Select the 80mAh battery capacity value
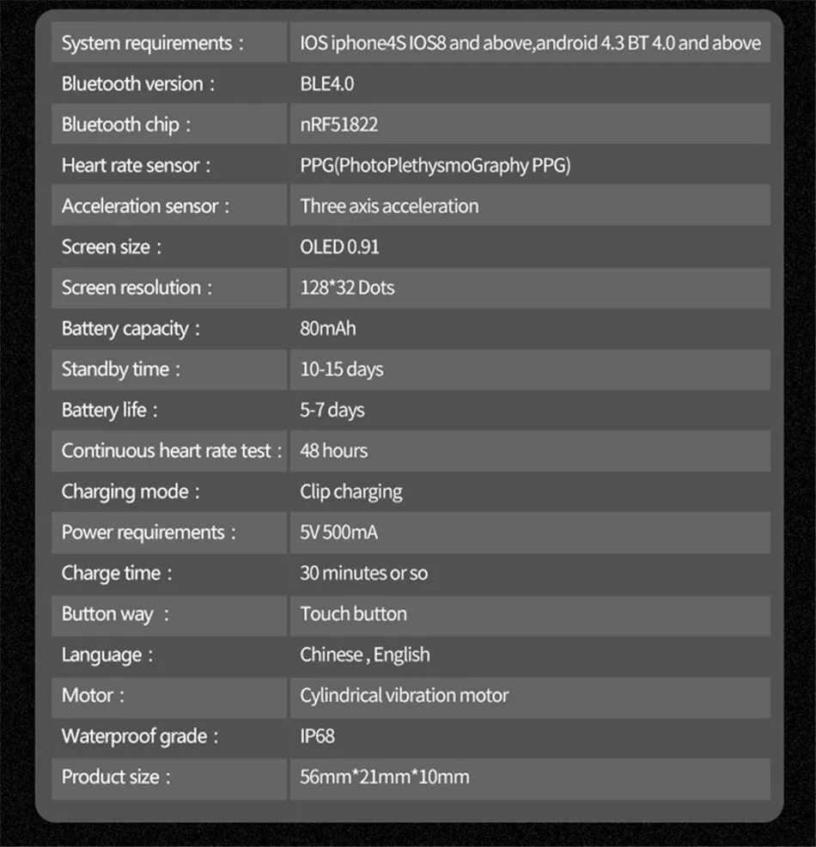 click(328, 328)
